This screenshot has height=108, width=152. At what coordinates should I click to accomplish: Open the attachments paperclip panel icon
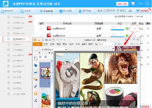click(35, 86)
